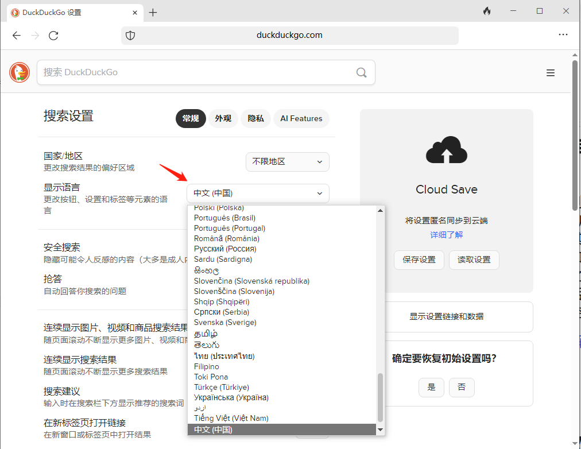Viewport: 581px width, 449px height.
Task: Open a new tab with plus icon
Action: pyautogui.click(x=153, y=13)
